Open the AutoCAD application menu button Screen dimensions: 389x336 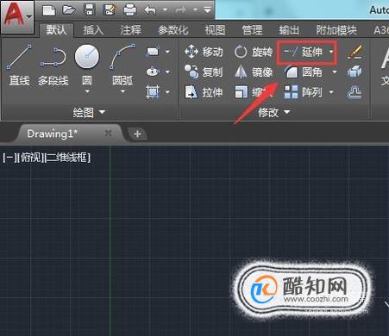coord(17,16)
